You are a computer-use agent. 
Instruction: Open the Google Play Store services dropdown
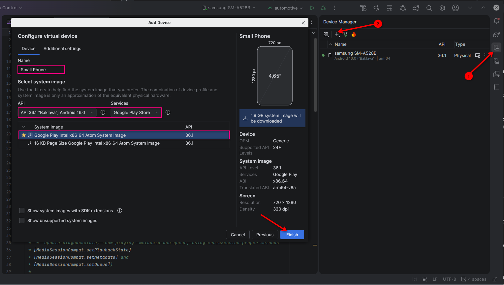(136, 112)
